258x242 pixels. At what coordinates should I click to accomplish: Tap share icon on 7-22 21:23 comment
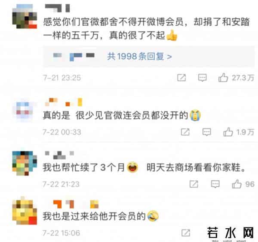pos(194,184)
